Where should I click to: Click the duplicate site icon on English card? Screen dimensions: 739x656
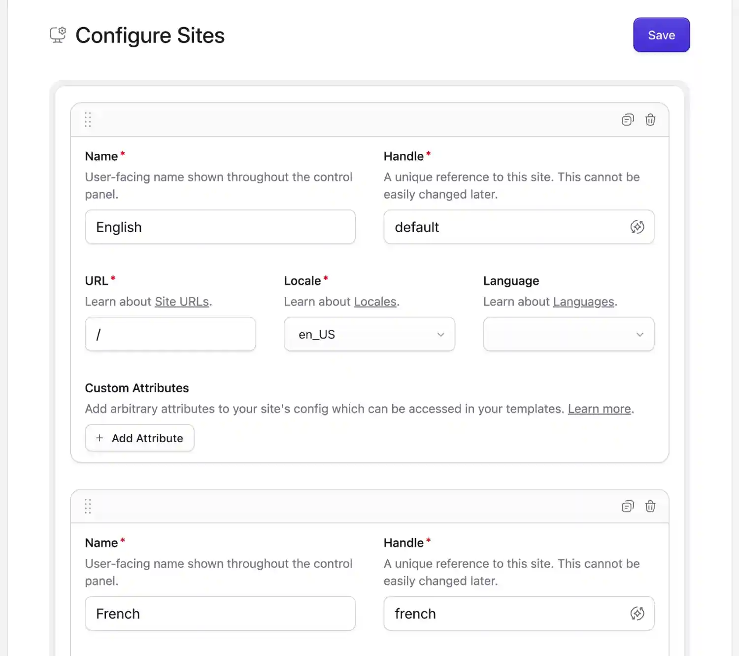627,120
